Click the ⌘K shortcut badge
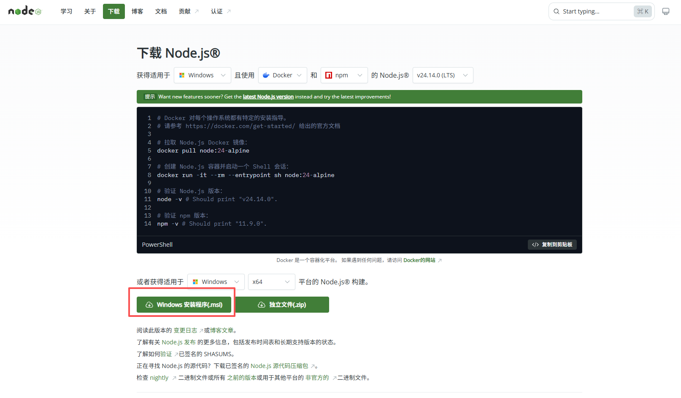 [x=643, y=11]
